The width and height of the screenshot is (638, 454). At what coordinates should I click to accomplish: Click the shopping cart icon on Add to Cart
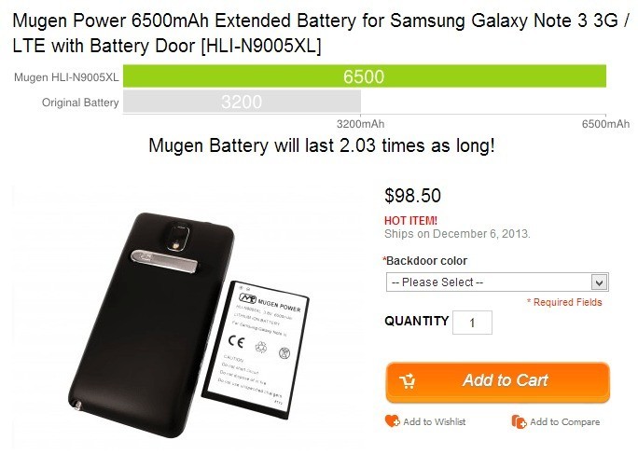(x=407, y=381)
